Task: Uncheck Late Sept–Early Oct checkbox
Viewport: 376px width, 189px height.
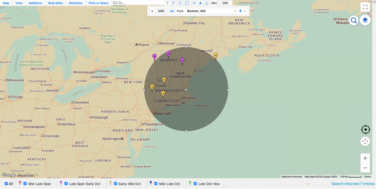Action: (66, 184)
